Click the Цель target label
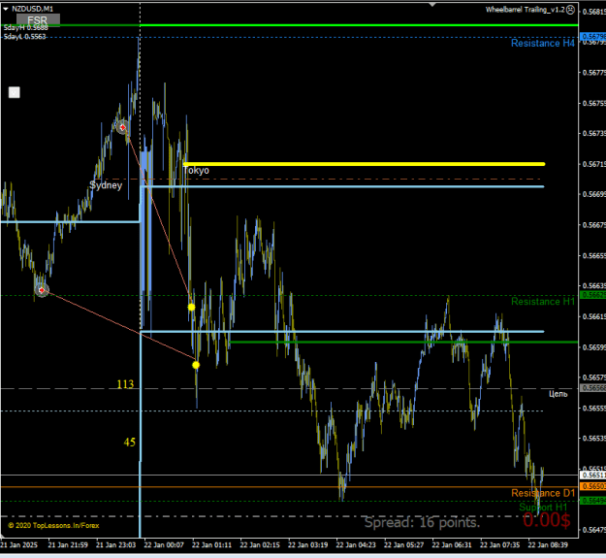This screenshot has height=558, width=606. tap(558, 394)
